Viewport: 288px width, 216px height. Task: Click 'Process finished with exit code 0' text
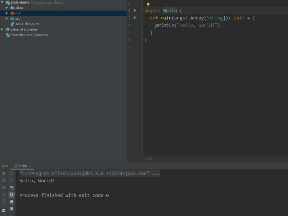[64, 195]
